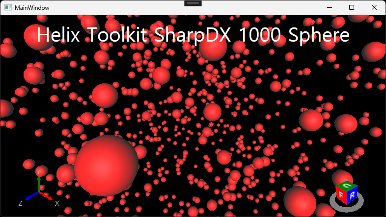Click the "MainWindow" title bar text
The width and height of the screenshot is (386, 217).
click(32, 8)
